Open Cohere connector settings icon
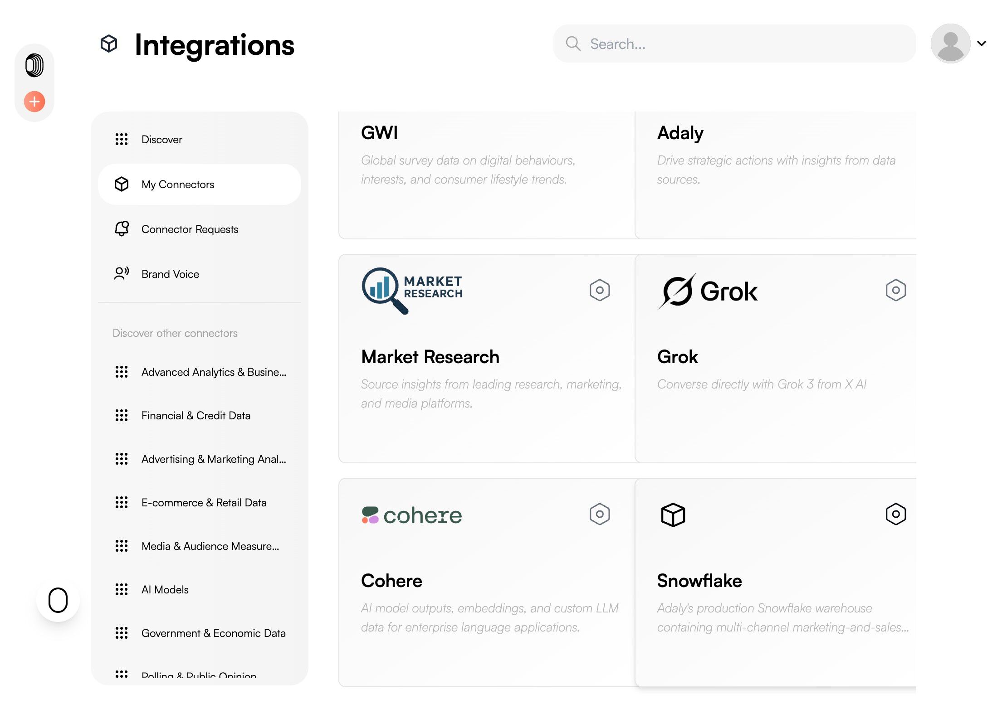 click(x=599, y=514)
